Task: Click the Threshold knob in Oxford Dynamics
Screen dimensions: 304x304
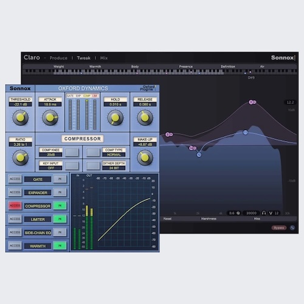Action: 20,118
